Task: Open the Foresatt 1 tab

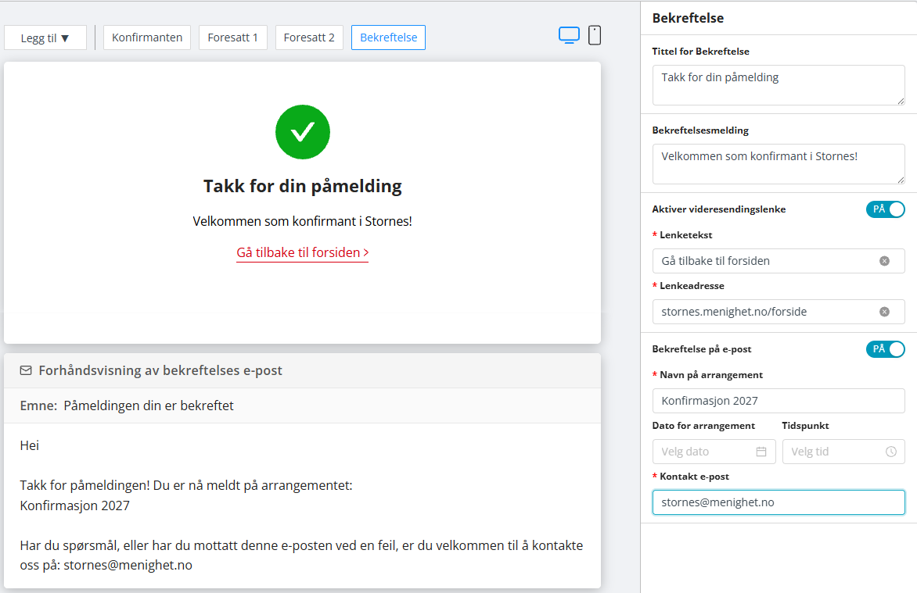Action: point(232,38)
